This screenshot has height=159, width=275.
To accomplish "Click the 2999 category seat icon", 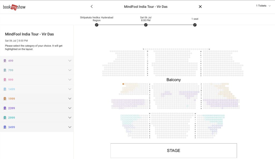I will click(x=5, y=118).
